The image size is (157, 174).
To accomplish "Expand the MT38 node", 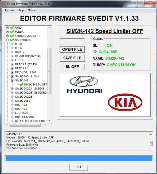I will tap(12, 44).
